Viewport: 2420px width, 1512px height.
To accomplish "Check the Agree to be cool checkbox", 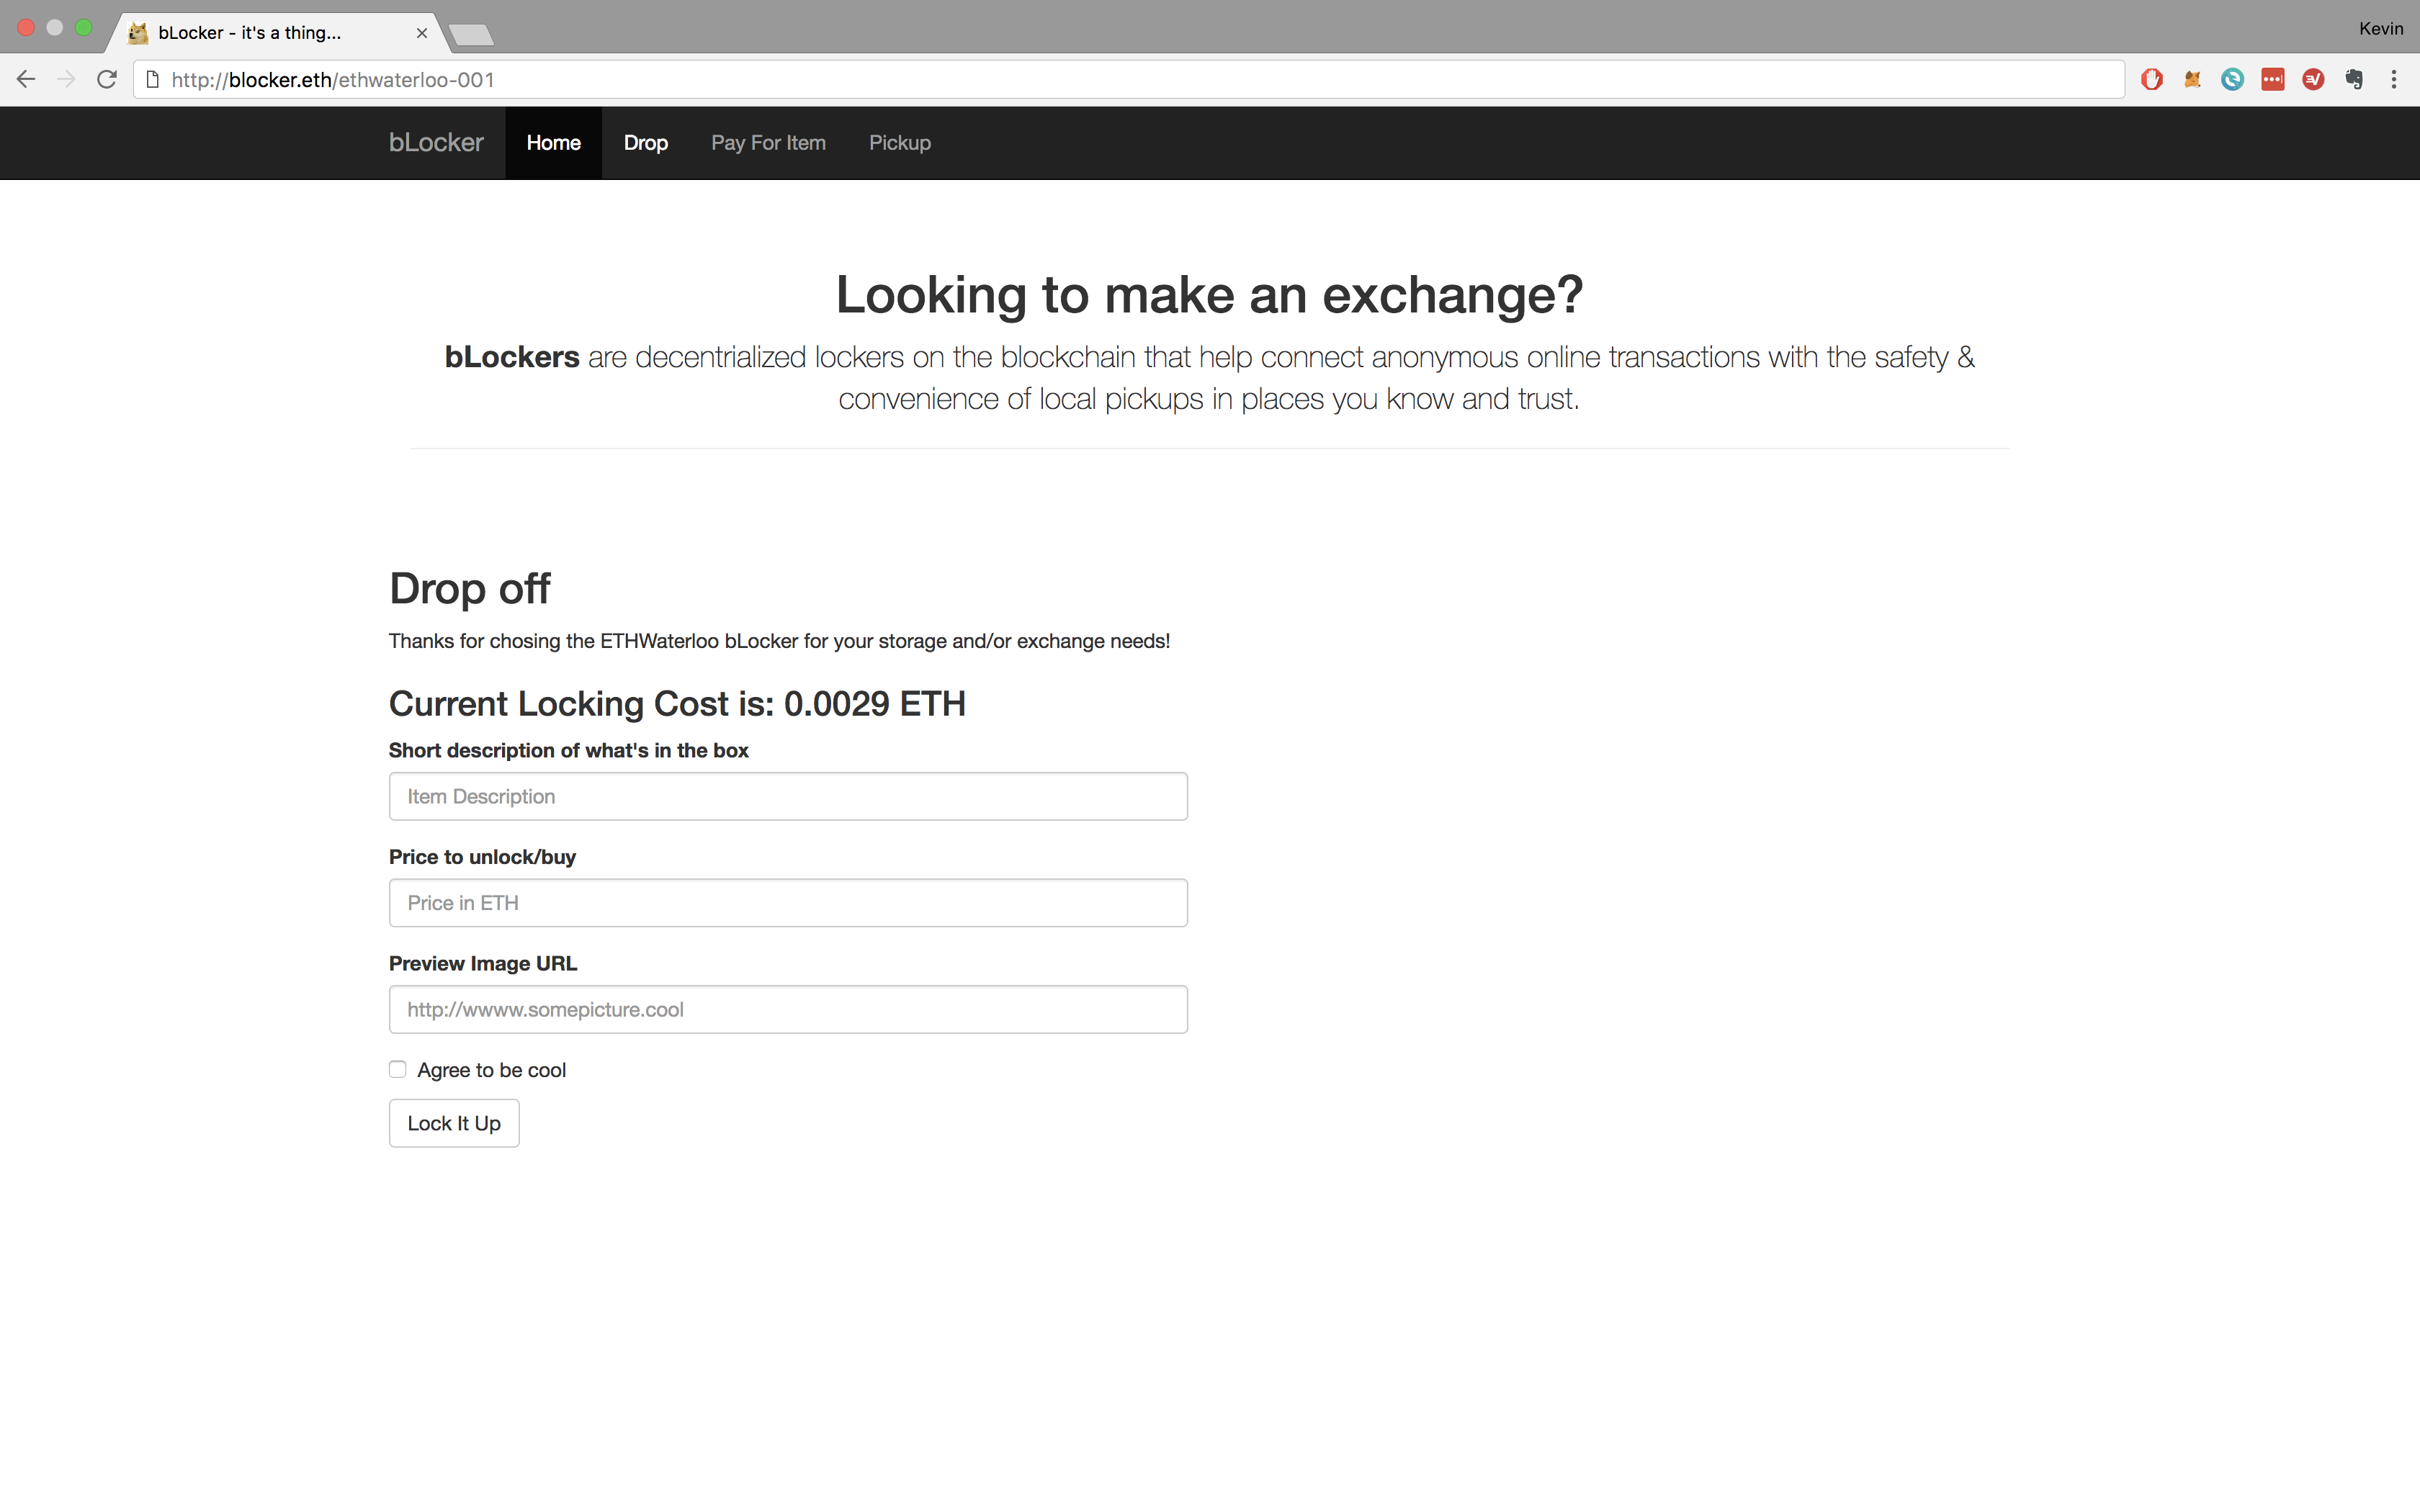I will click(x=398, y=1069).
